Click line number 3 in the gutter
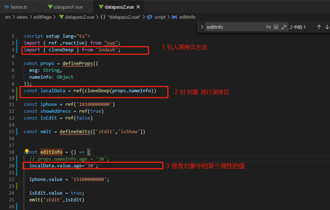The width and height of the screenshot is (330, 210). coord(13,50)
